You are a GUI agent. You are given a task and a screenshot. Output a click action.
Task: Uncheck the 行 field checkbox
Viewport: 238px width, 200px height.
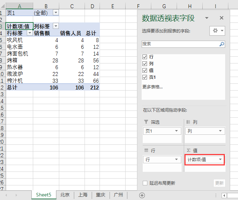click(x=145, y=57)
